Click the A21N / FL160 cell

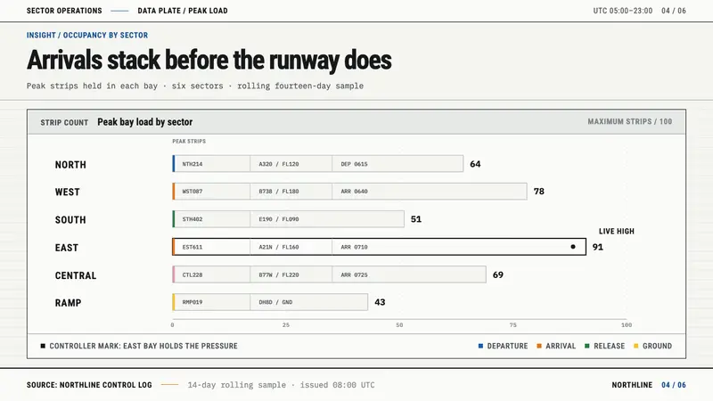pyautogui.click(x=291, y=247)
